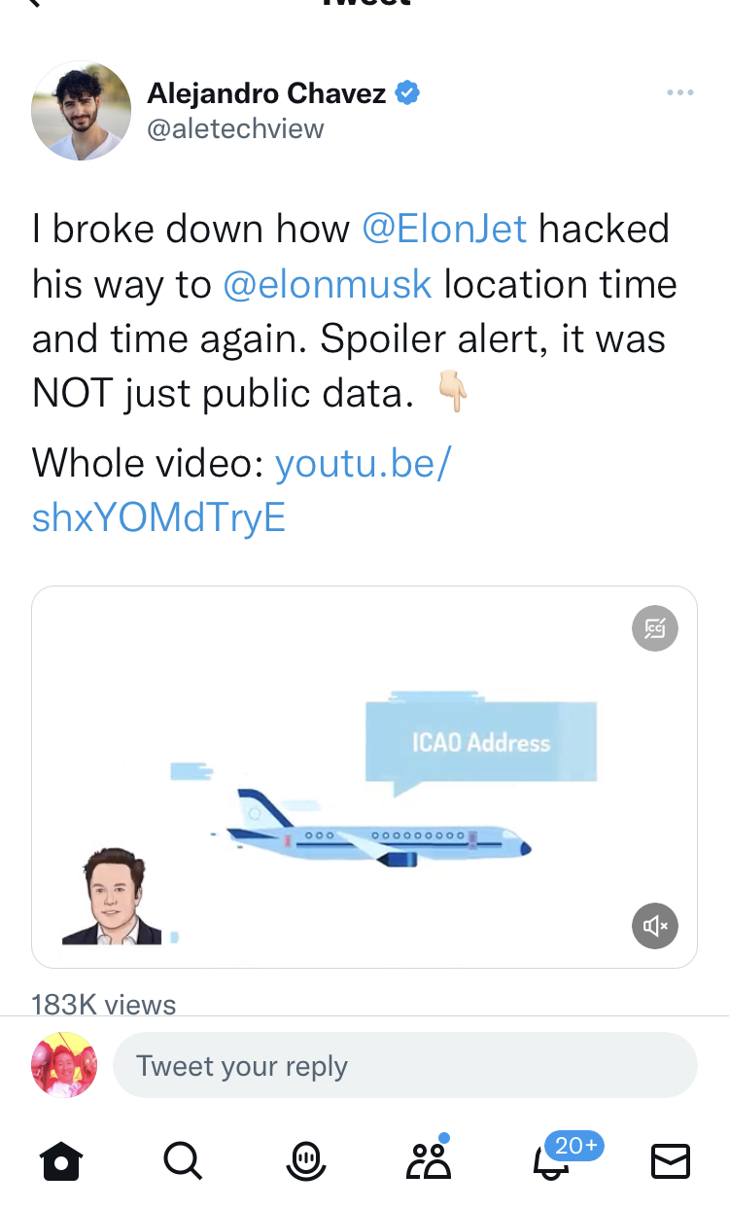The image size is (729, 1209).
Task: Tap the @aletechview handle
Action: [x=235, y=128]
